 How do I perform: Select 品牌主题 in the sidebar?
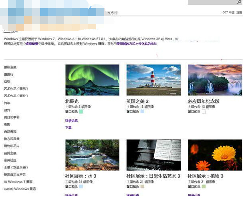10,153
